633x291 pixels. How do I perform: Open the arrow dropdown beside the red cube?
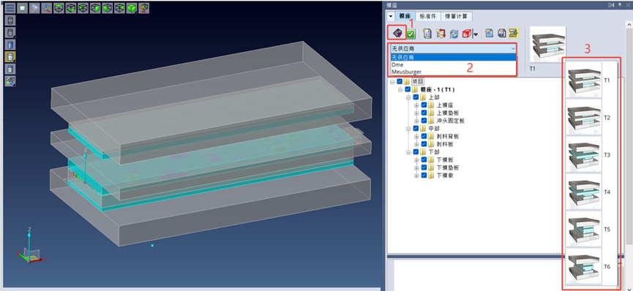[x=476, y=34]
